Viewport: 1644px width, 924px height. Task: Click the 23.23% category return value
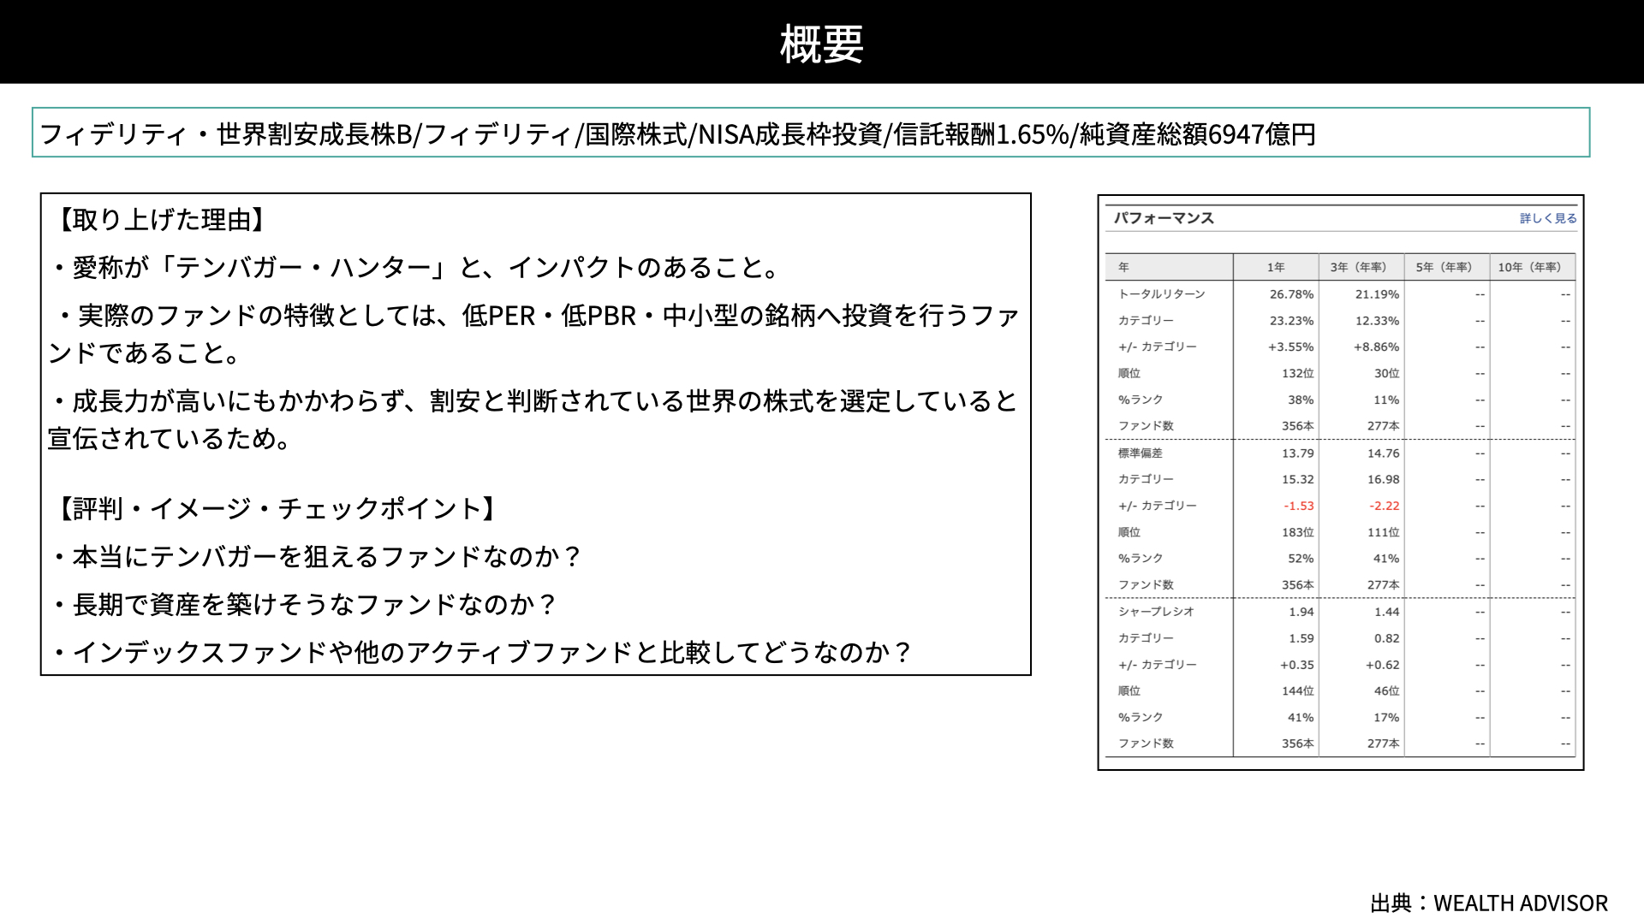pyautogui.click(x=1291, y=321)
